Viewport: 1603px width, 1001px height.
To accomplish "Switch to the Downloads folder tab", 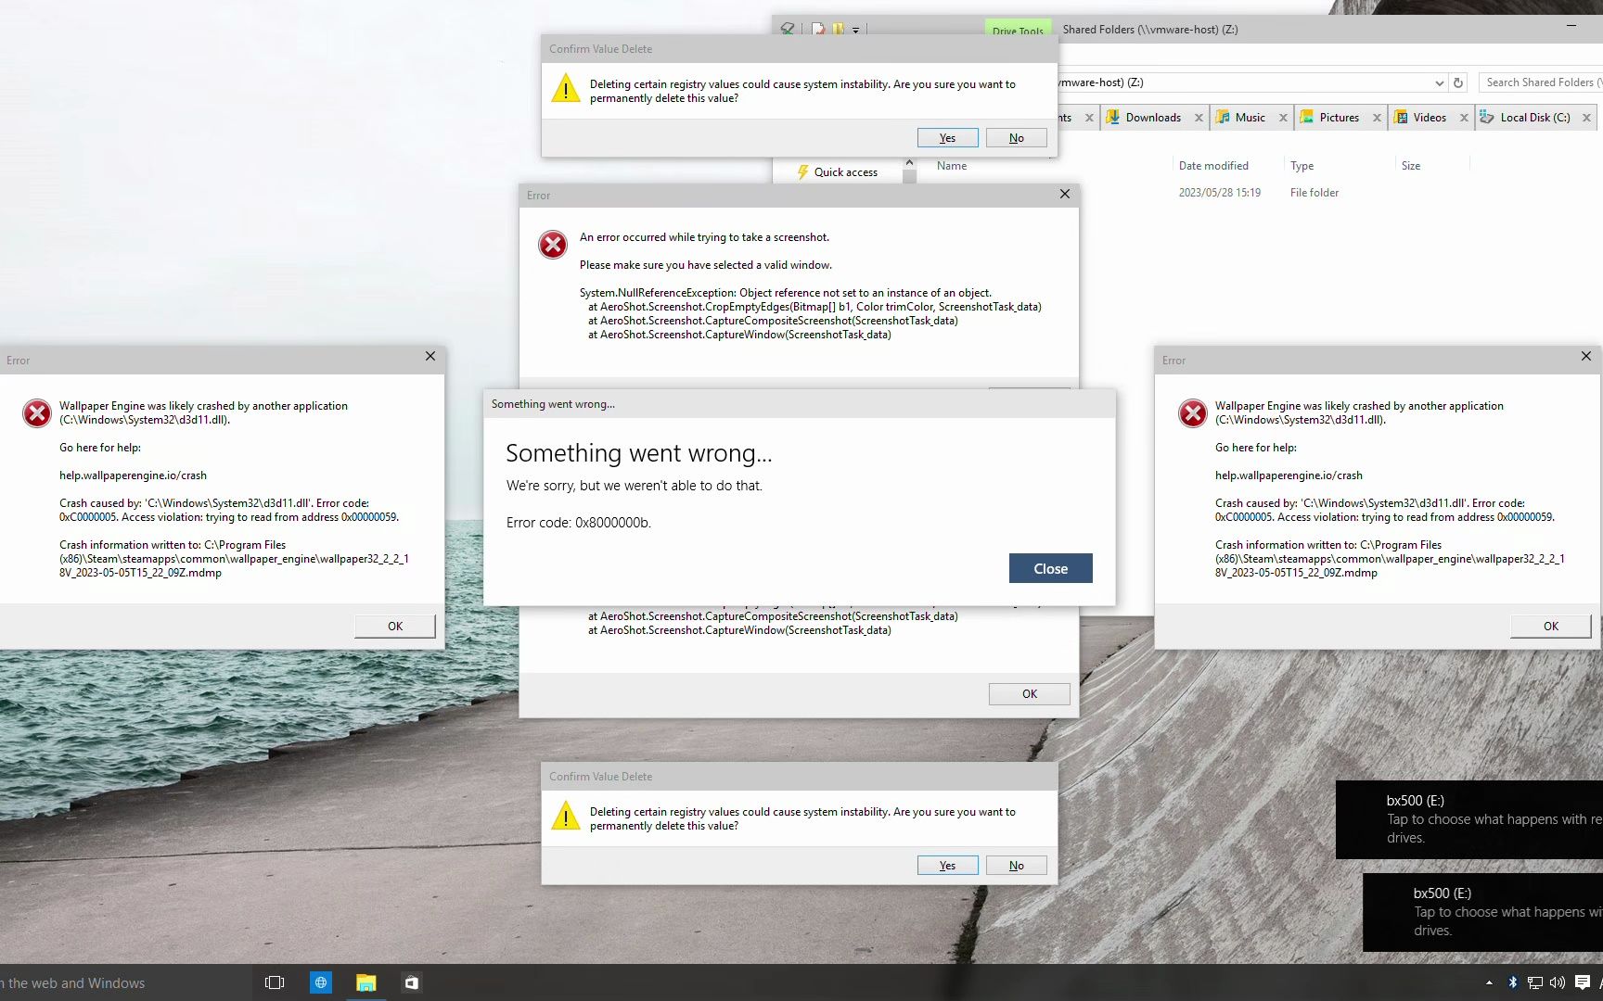I will [1153, 118].
